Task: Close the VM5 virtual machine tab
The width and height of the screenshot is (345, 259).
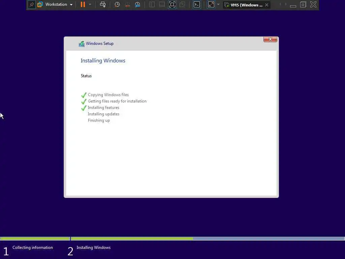Action: pyautogui.click(x=267, y=5)
